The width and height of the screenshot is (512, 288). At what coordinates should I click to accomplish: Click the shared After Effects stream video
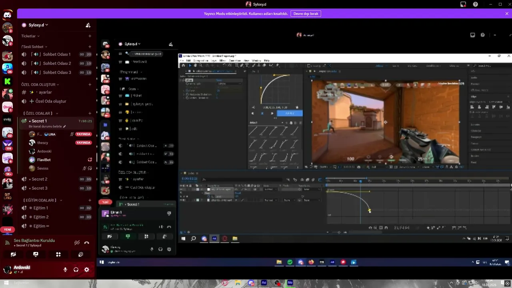304,148
